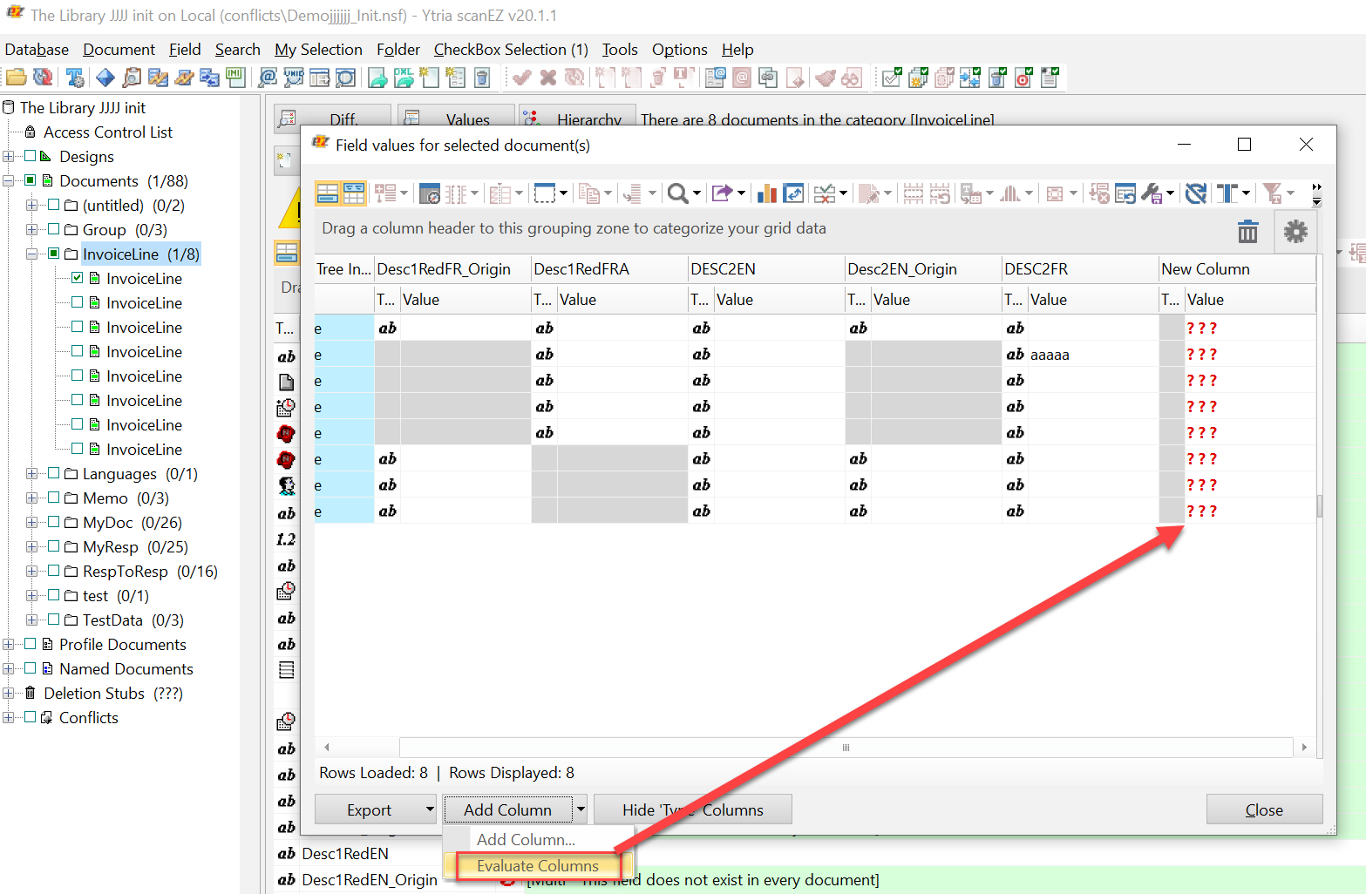Open the Export button dropdown arrow
This screenshot has width=1366, height=894.
click(429, 809)
